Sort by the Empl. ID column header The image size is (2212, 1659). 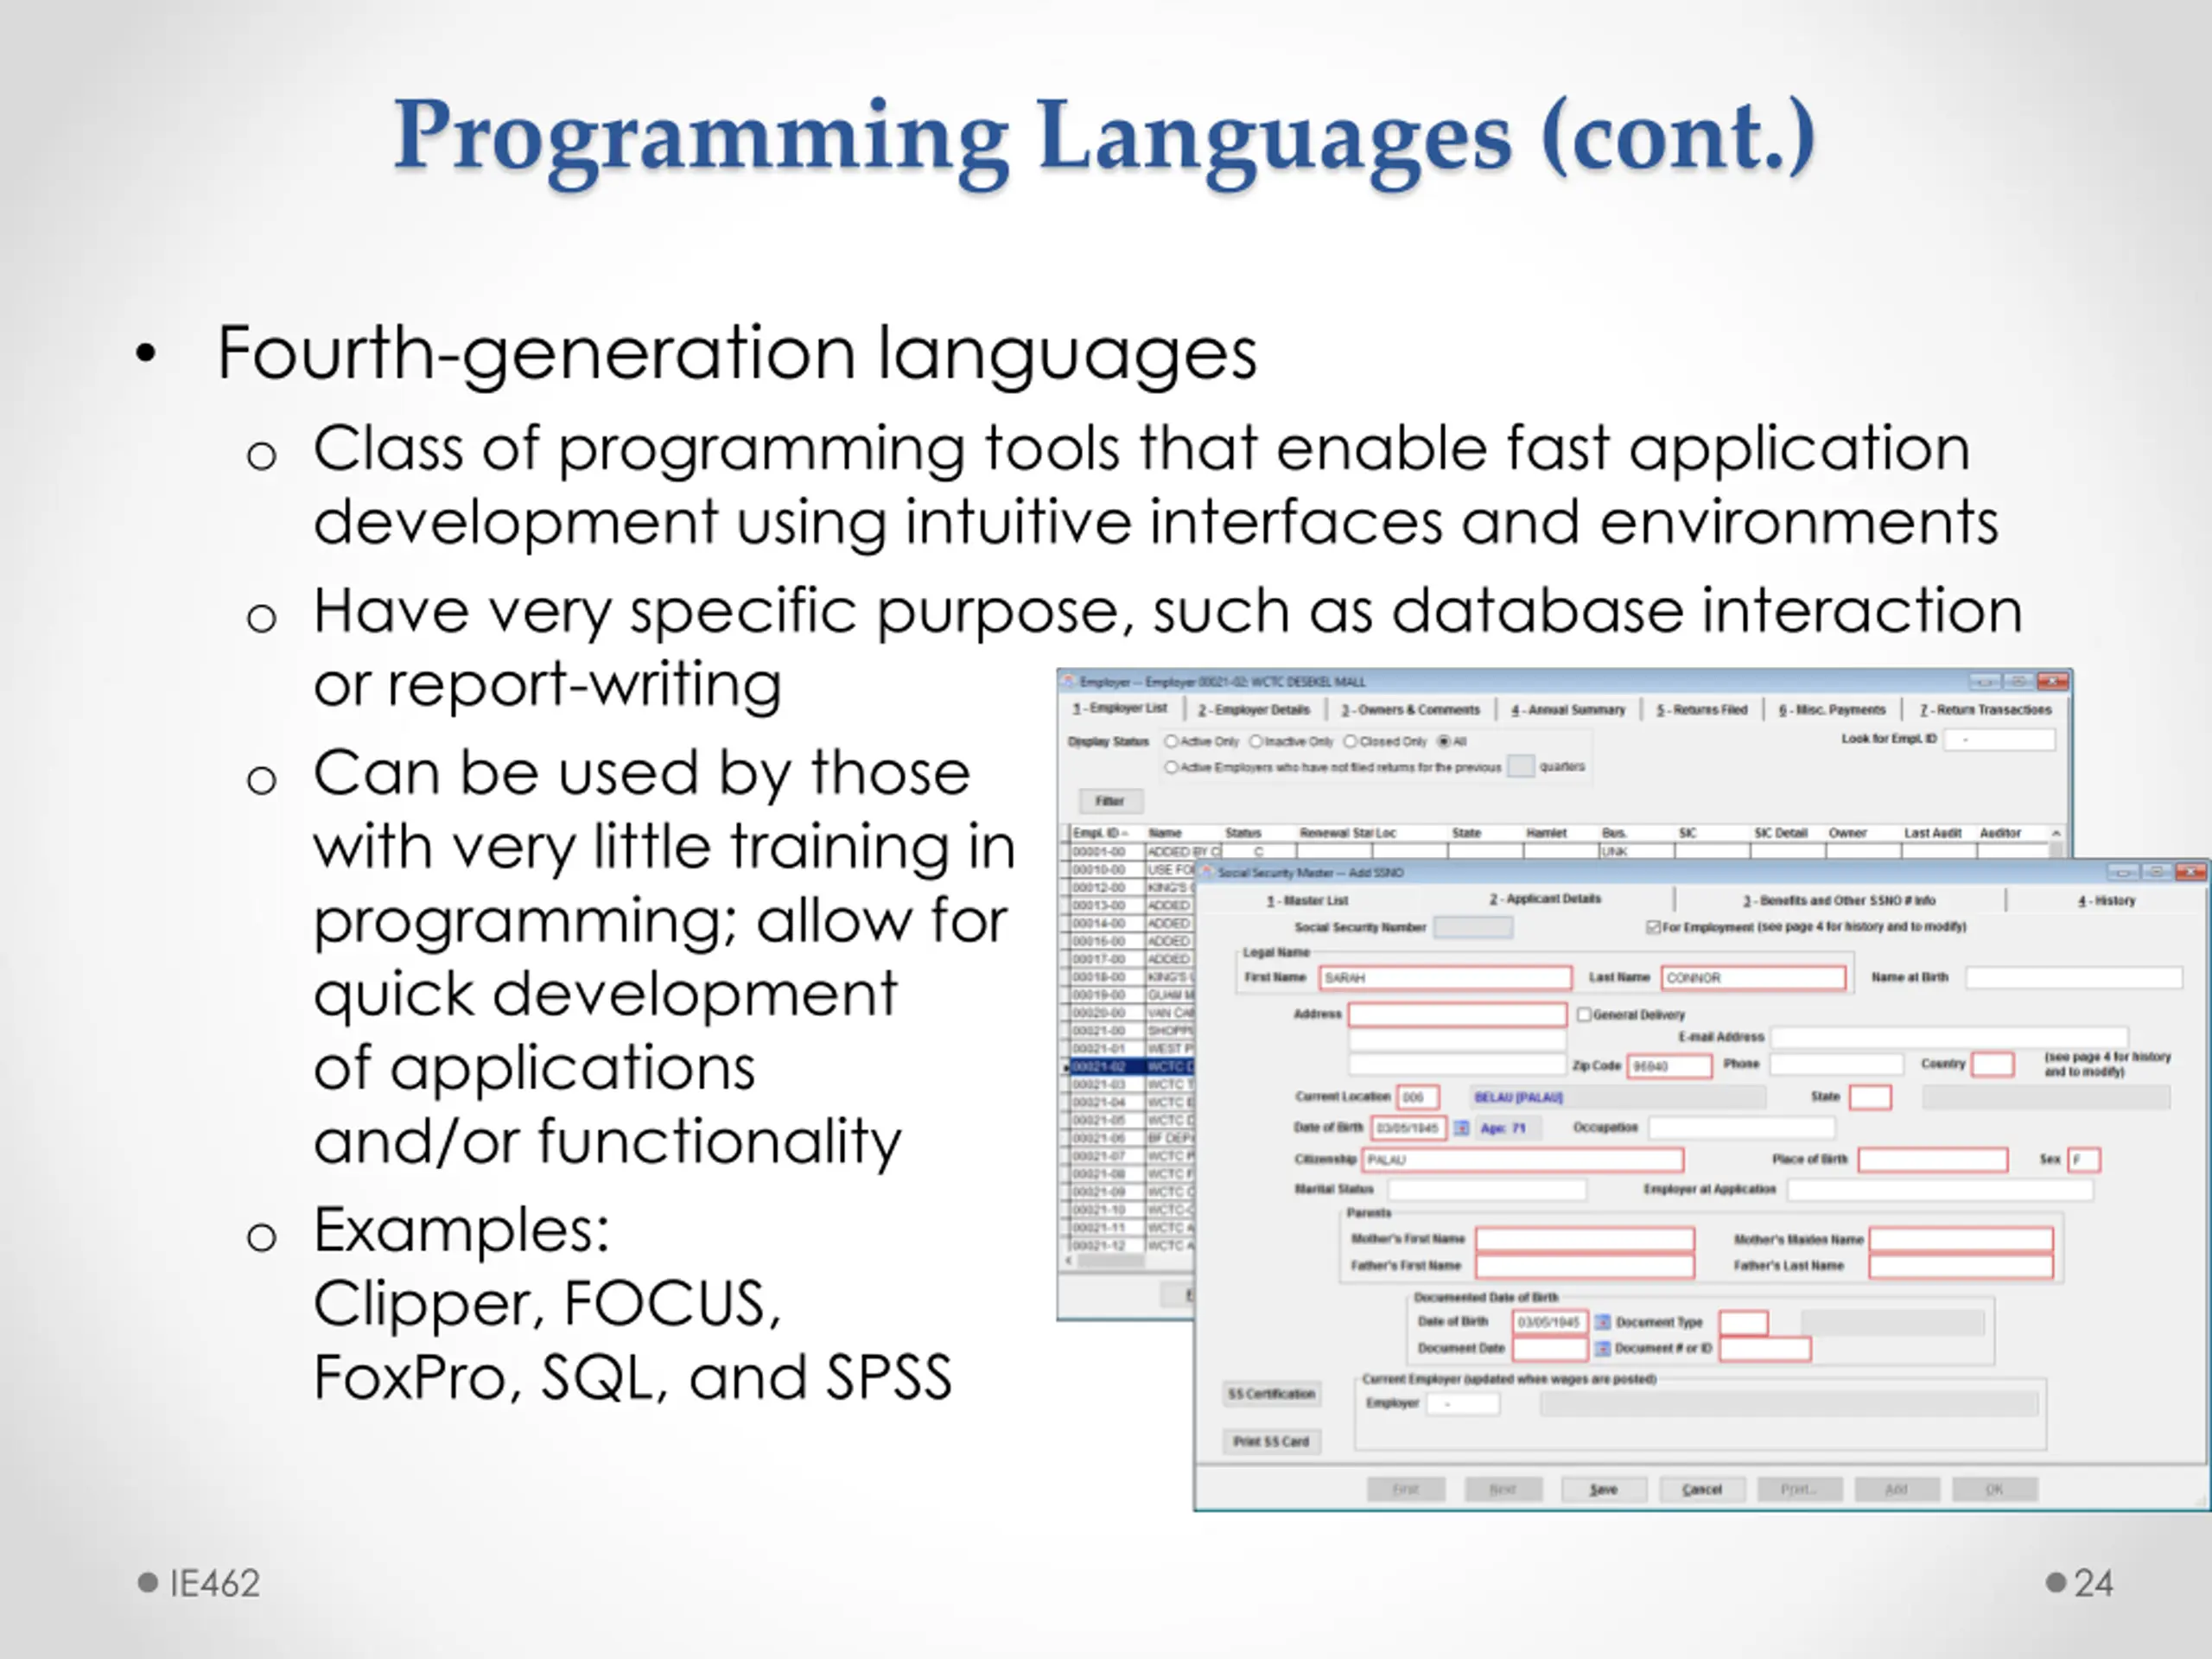(x=1102, y=832)
